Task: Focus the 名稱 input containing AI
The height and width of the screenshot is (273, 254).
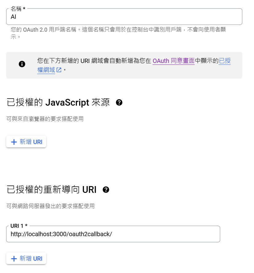Action: pyautogui.click(x=124, y=17)
